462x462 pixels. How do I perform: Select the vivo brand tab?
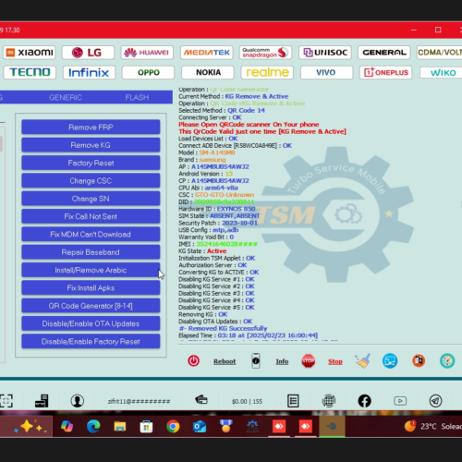click(326, 72)
